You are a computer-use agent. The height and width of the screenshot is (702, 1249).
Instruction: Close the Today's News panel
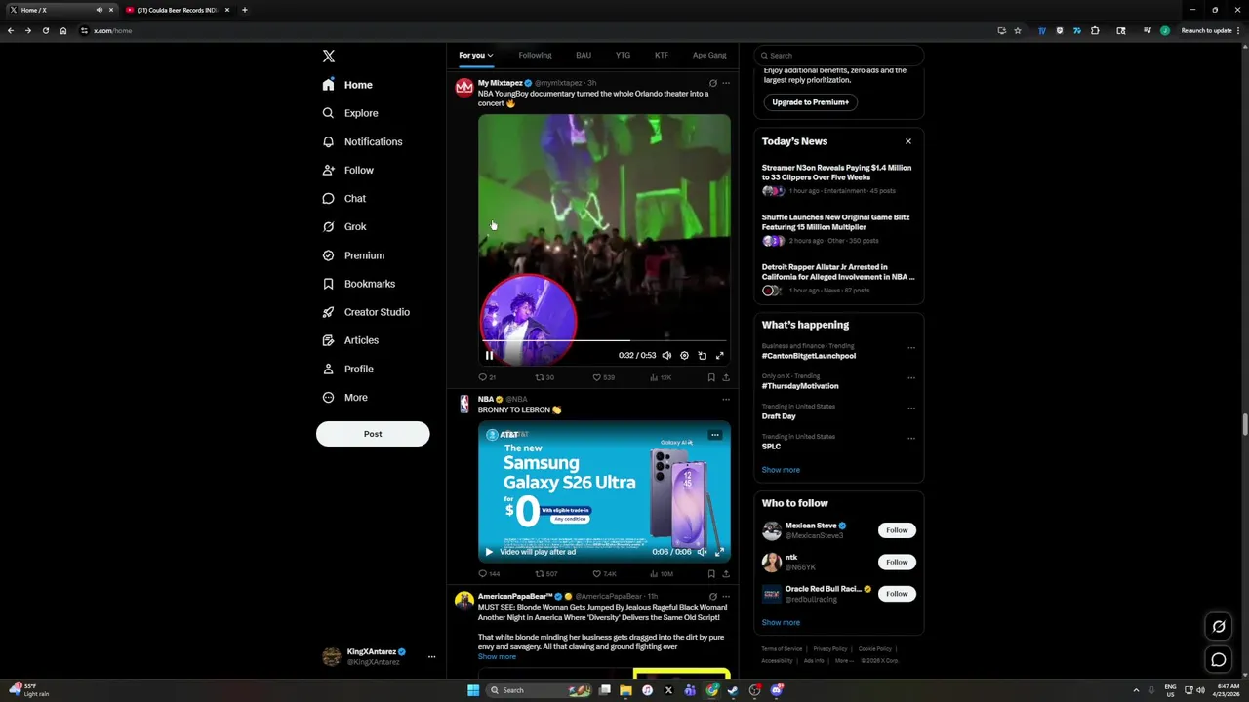(908, 141)
